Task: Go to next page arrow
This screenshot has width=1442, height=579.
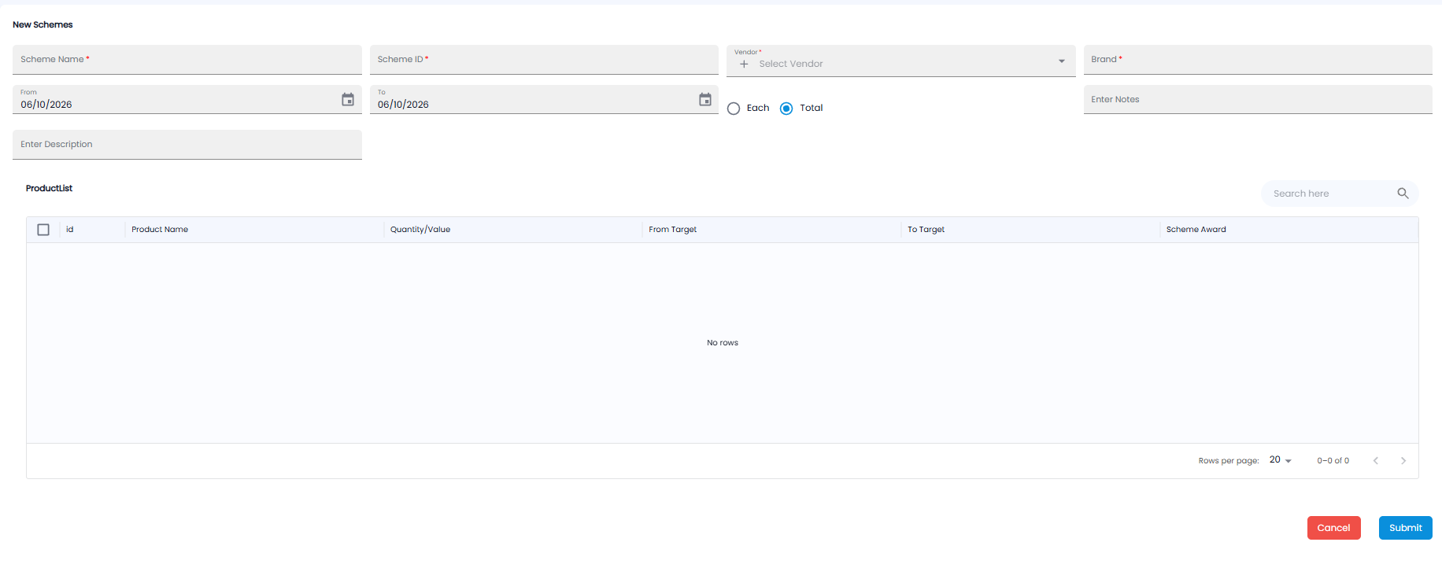Action: [x=1403, y=461]
